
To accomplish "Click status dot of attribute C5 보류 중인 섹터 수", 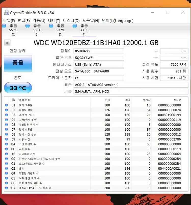I will point(6,178).
